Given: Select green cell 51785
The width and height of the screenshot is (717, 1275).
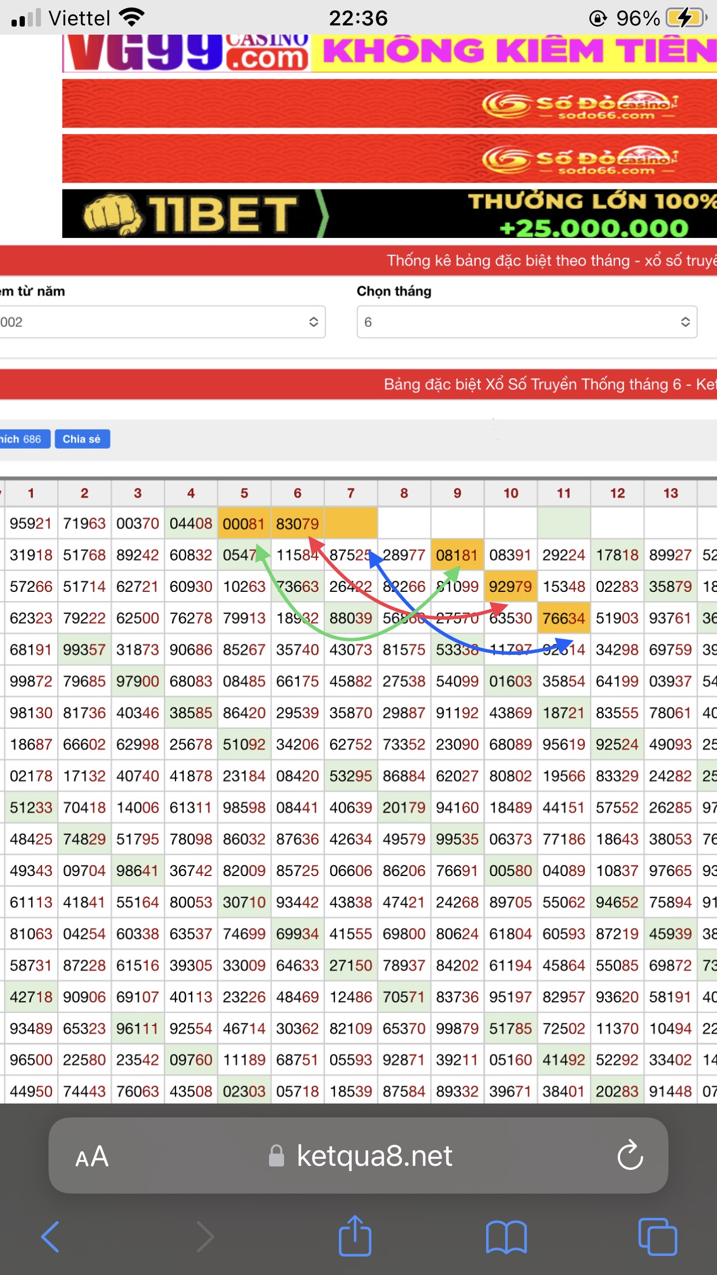Looking at the screenshot, I should (511, 1028).
